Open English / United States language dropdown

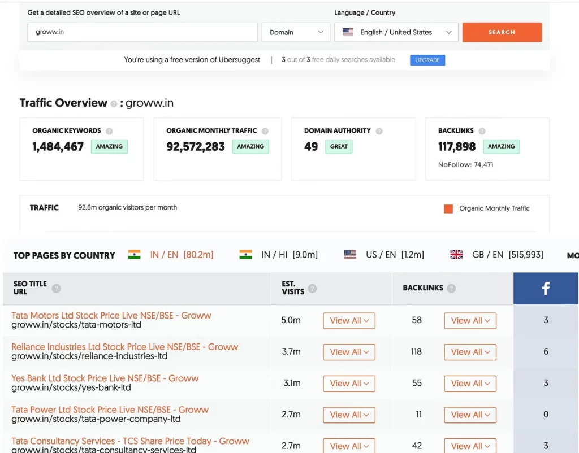coord(396,32)
